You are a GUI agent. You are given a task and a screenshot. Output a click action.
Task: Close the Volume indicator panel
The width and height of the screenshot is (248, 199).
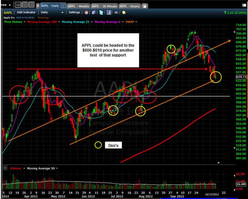(5, 168)
